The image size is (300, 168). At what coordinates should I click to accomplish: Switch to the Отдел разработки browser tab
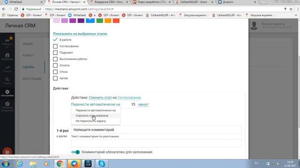(151, 2)
